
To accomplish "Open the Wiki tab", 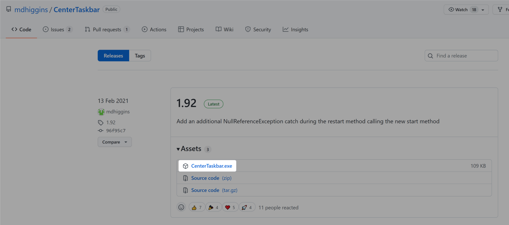I will [224, 30].
